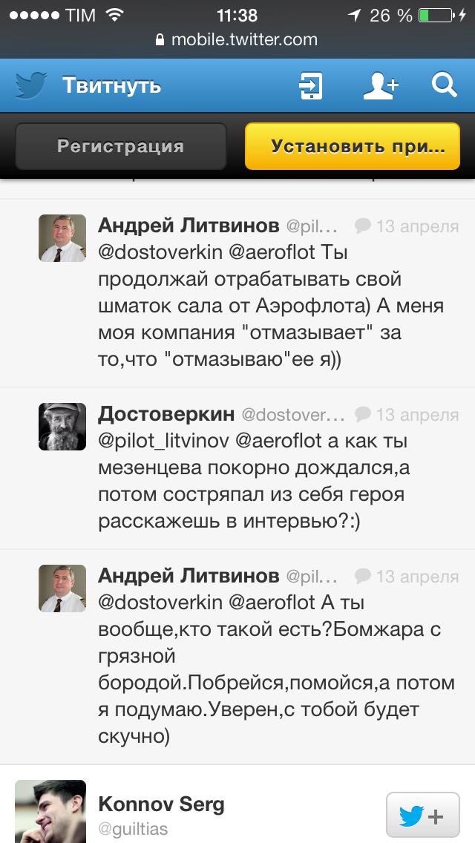
Task: Tap the add-user sign-up icon
Action: point(380,86)
